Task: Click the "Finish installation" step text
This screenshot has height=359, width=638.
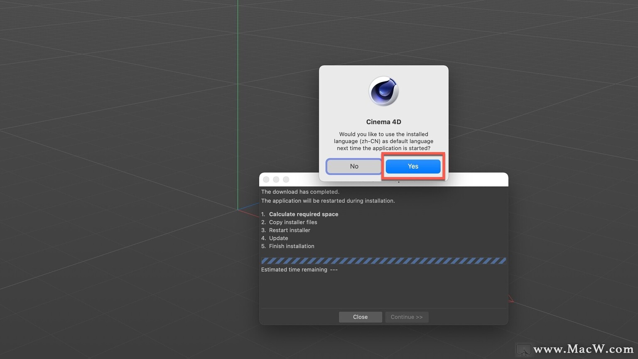Action: point(292,246)
